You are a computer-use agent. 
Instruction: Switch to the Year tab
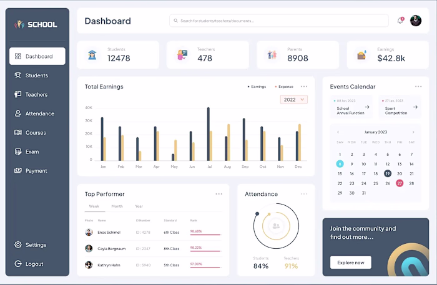coord(139,206)
